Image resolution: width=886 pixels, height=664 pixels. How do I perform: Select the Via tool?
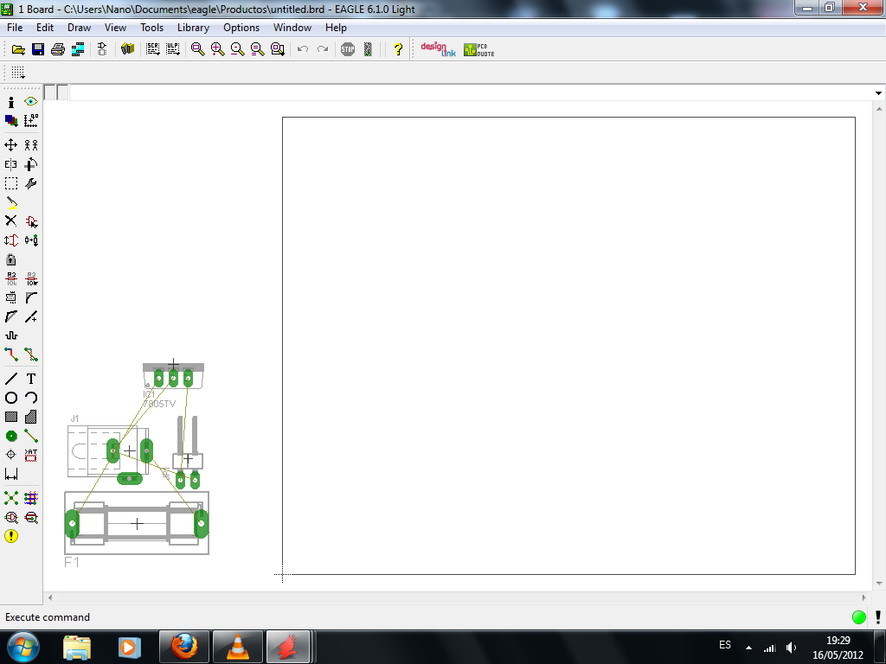pyautogui.click(x=10, y=436)
